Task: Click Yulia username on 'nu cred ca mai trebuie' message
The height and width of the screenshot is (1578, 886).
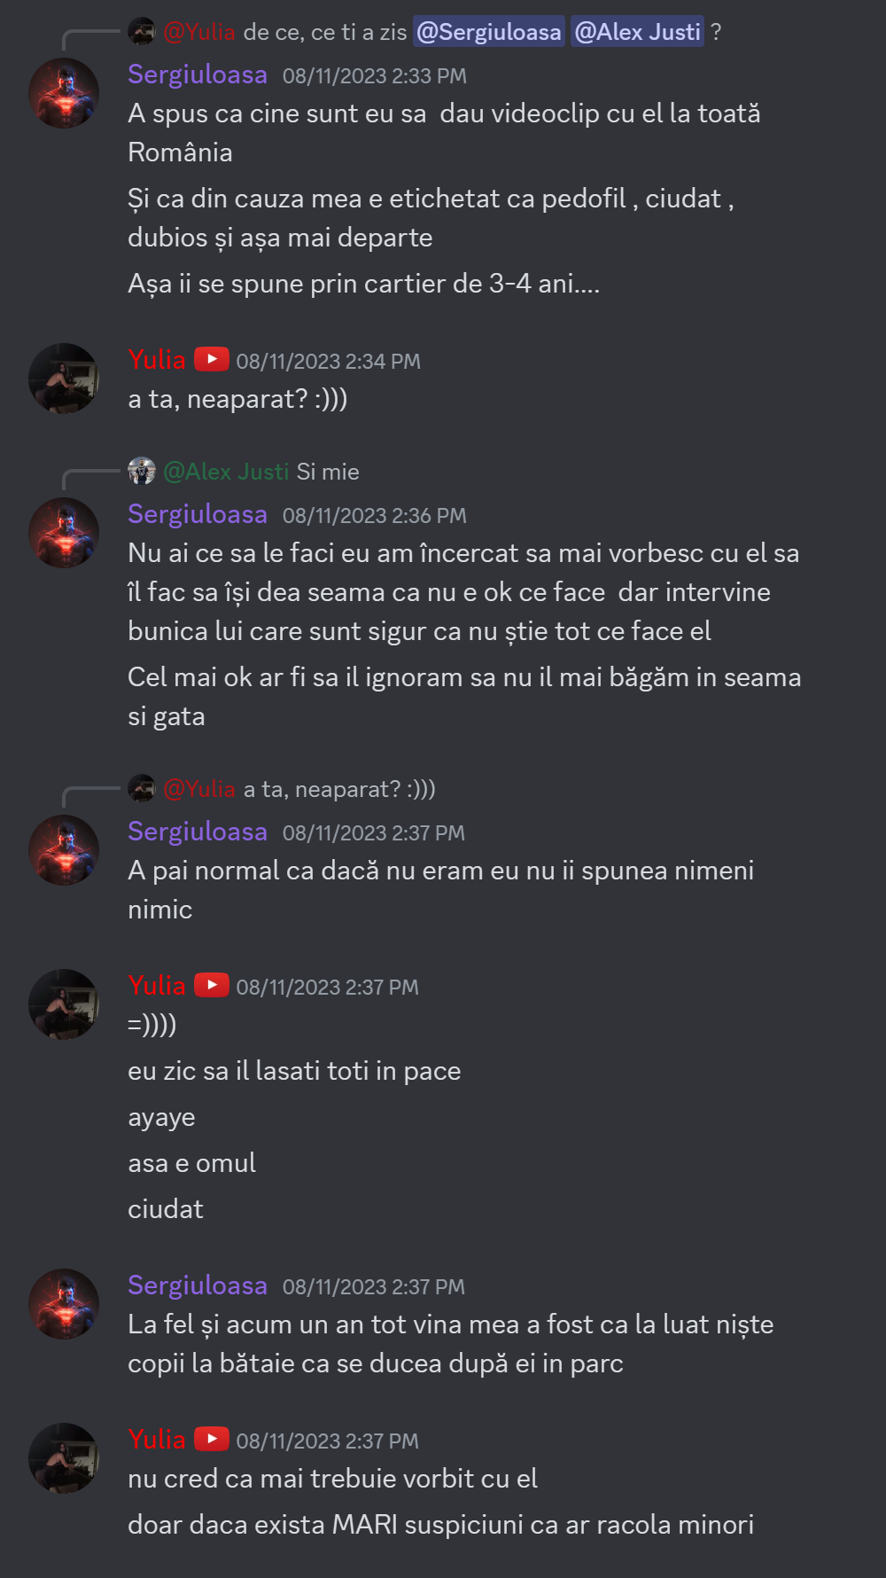Action: pyautogui.click(x=157, y=1440)
